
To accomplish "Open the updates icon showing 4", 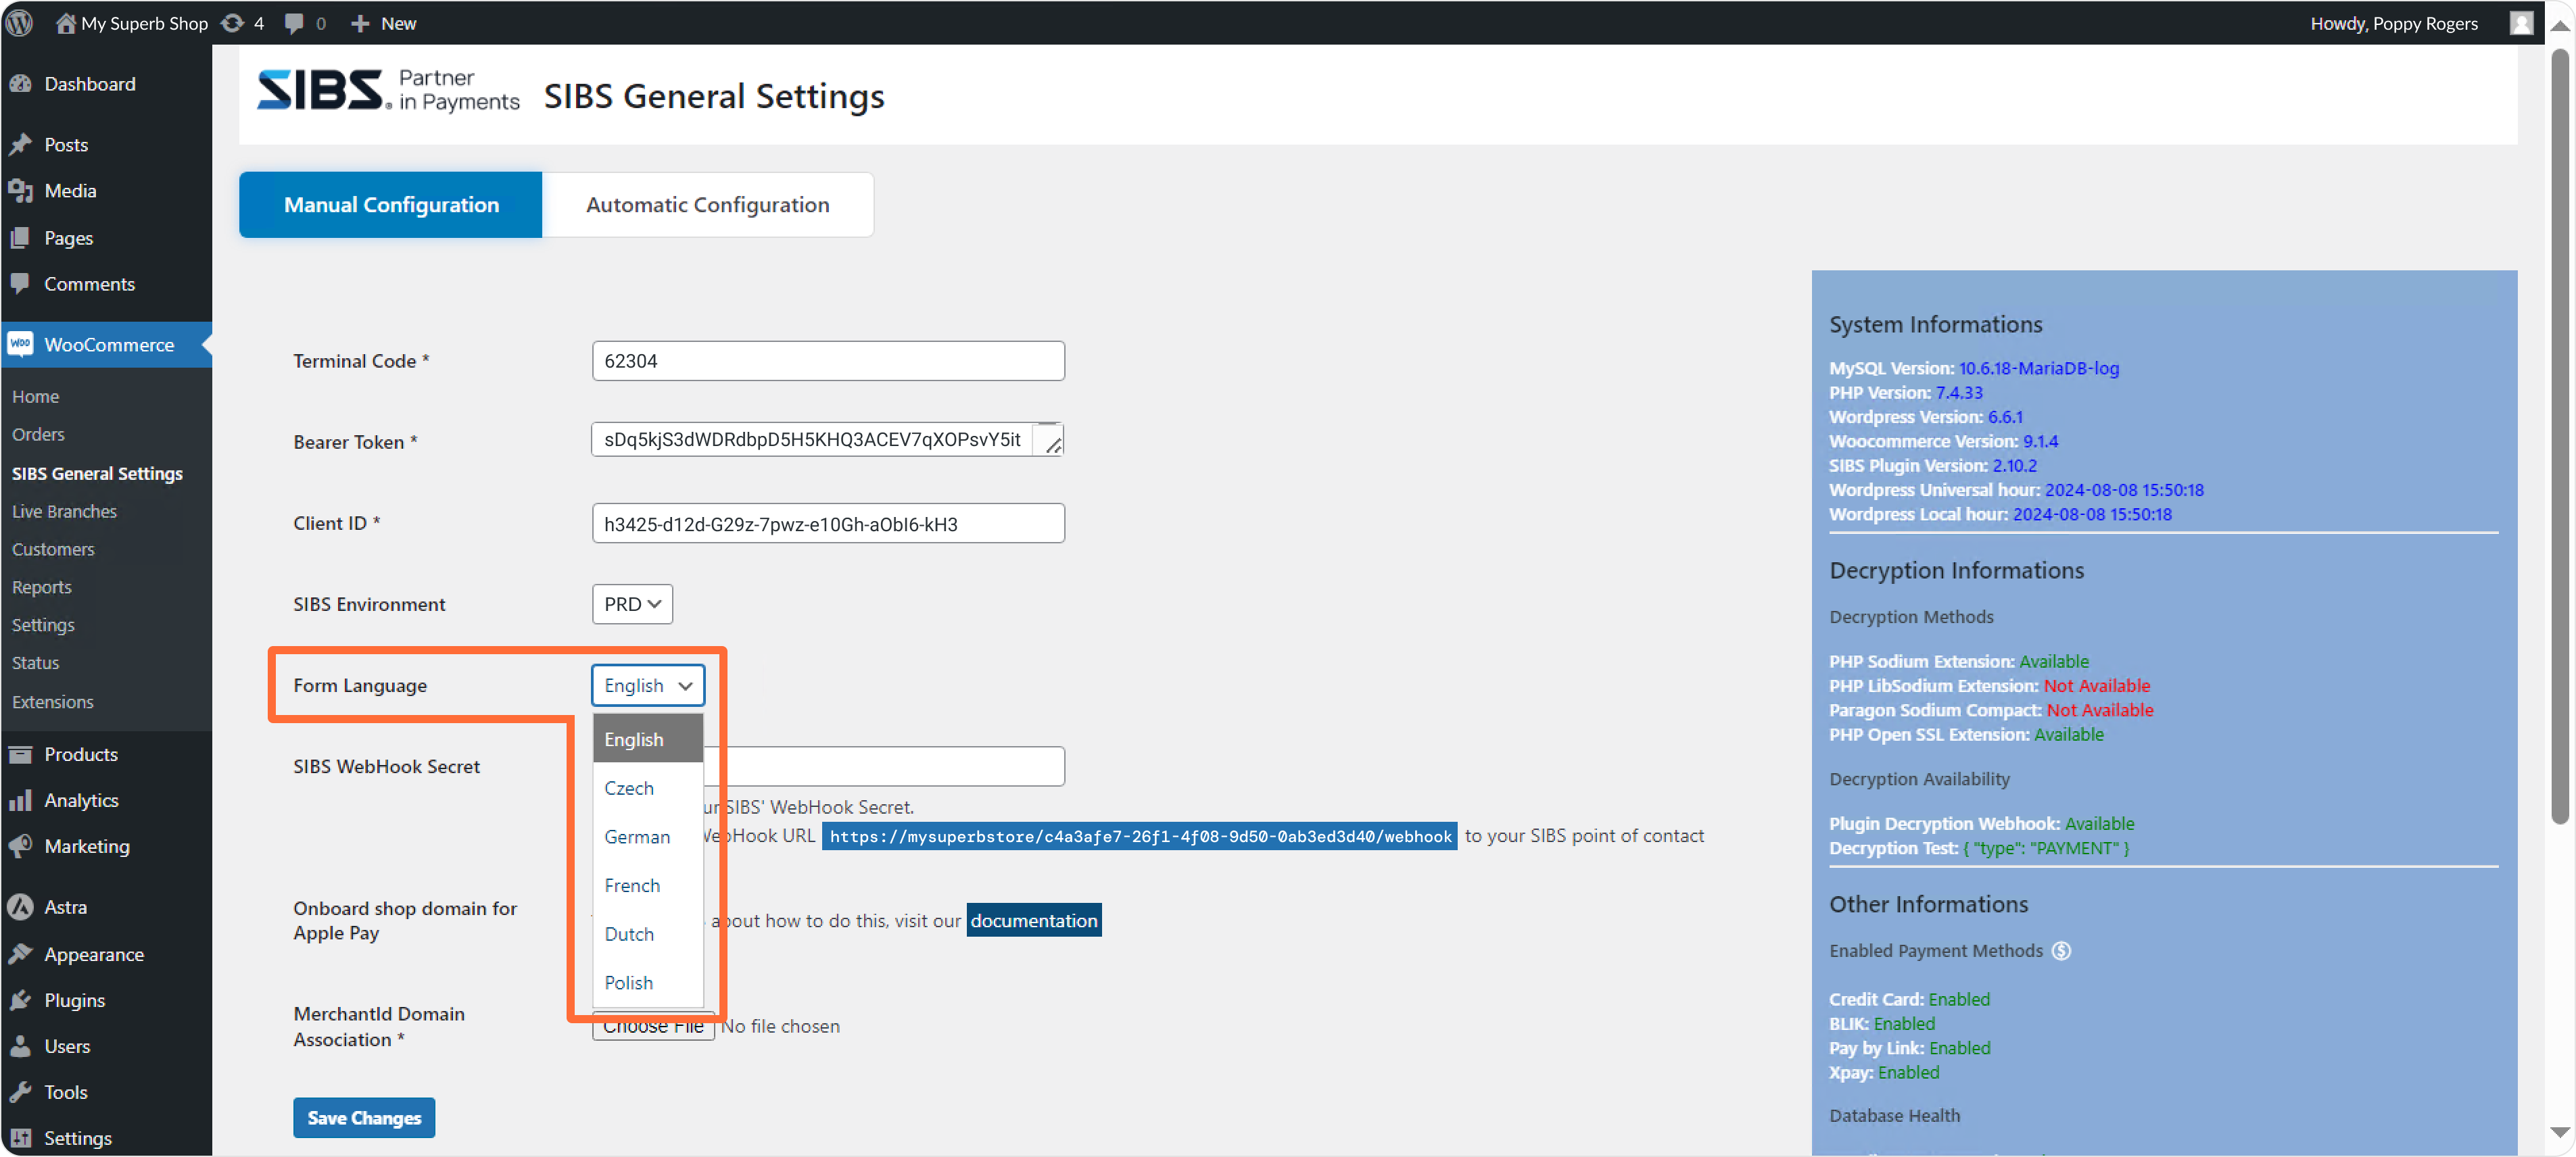I will point(232,22).
